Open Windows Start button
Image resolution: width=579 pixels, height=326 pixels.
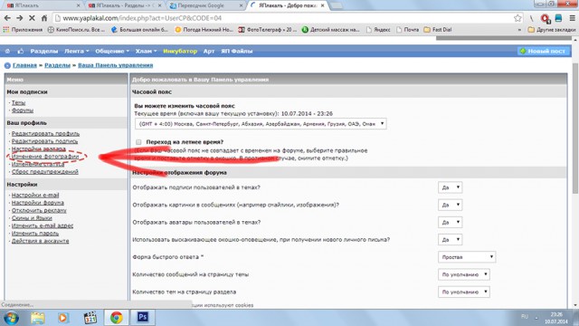[x=11, y=318]
